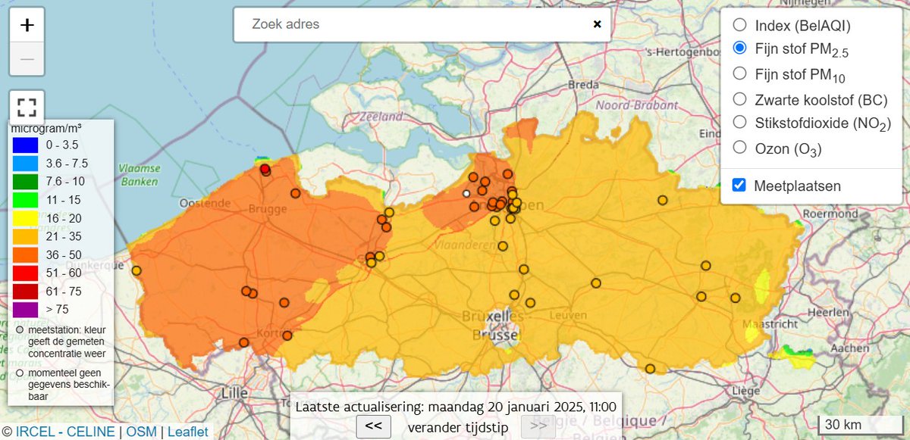
Task: Click the 7.6 - 10 green swatch
Action: coord(24,181)
